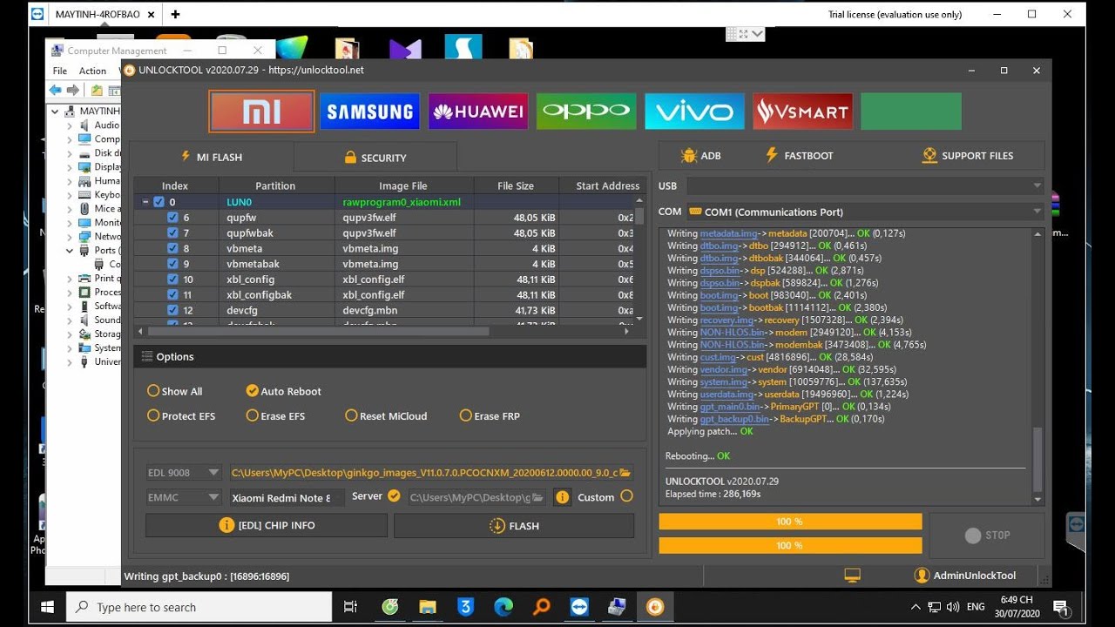
Task: Open Task View on the taskbar
Action: (350, 607)
